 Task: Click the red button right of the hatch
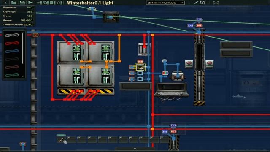click(x=209, y=64)
